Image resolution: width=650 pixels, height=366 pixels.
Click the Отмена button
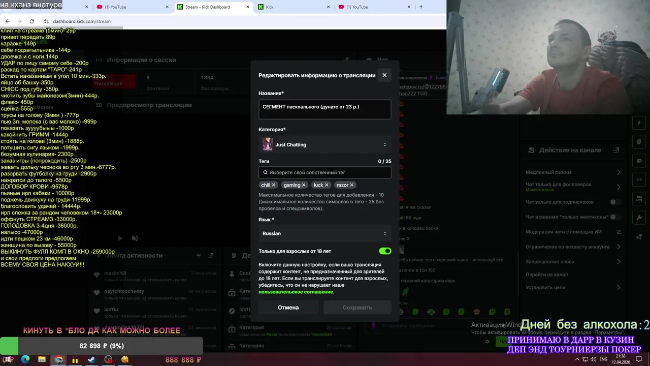pos(288,307)
